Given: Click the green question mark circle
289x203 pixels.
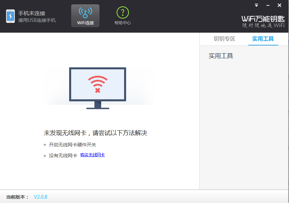Looking at the screenshot, I should coord(122,12).
